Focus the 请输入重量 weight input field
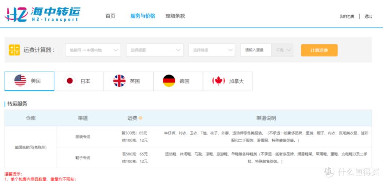This screenshot has width=383, height=181. 256,50
